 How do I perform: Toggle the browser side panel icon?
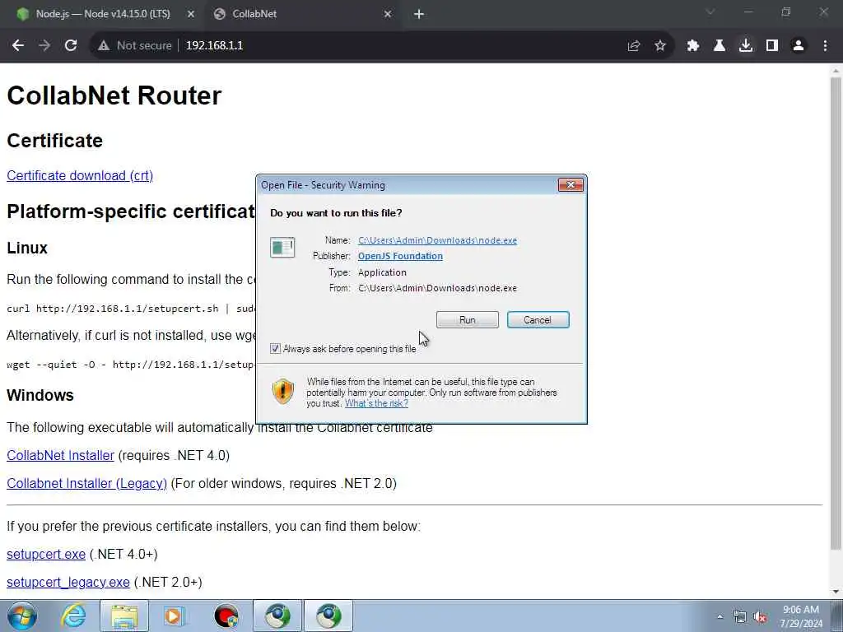772,46
